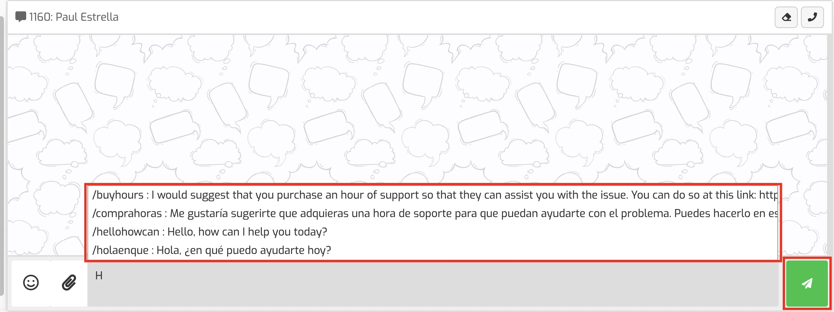The height and width of the screenshot is (312, 834).
Task: Click the left edge vertical scrollbar
Action: click(2, 154)
